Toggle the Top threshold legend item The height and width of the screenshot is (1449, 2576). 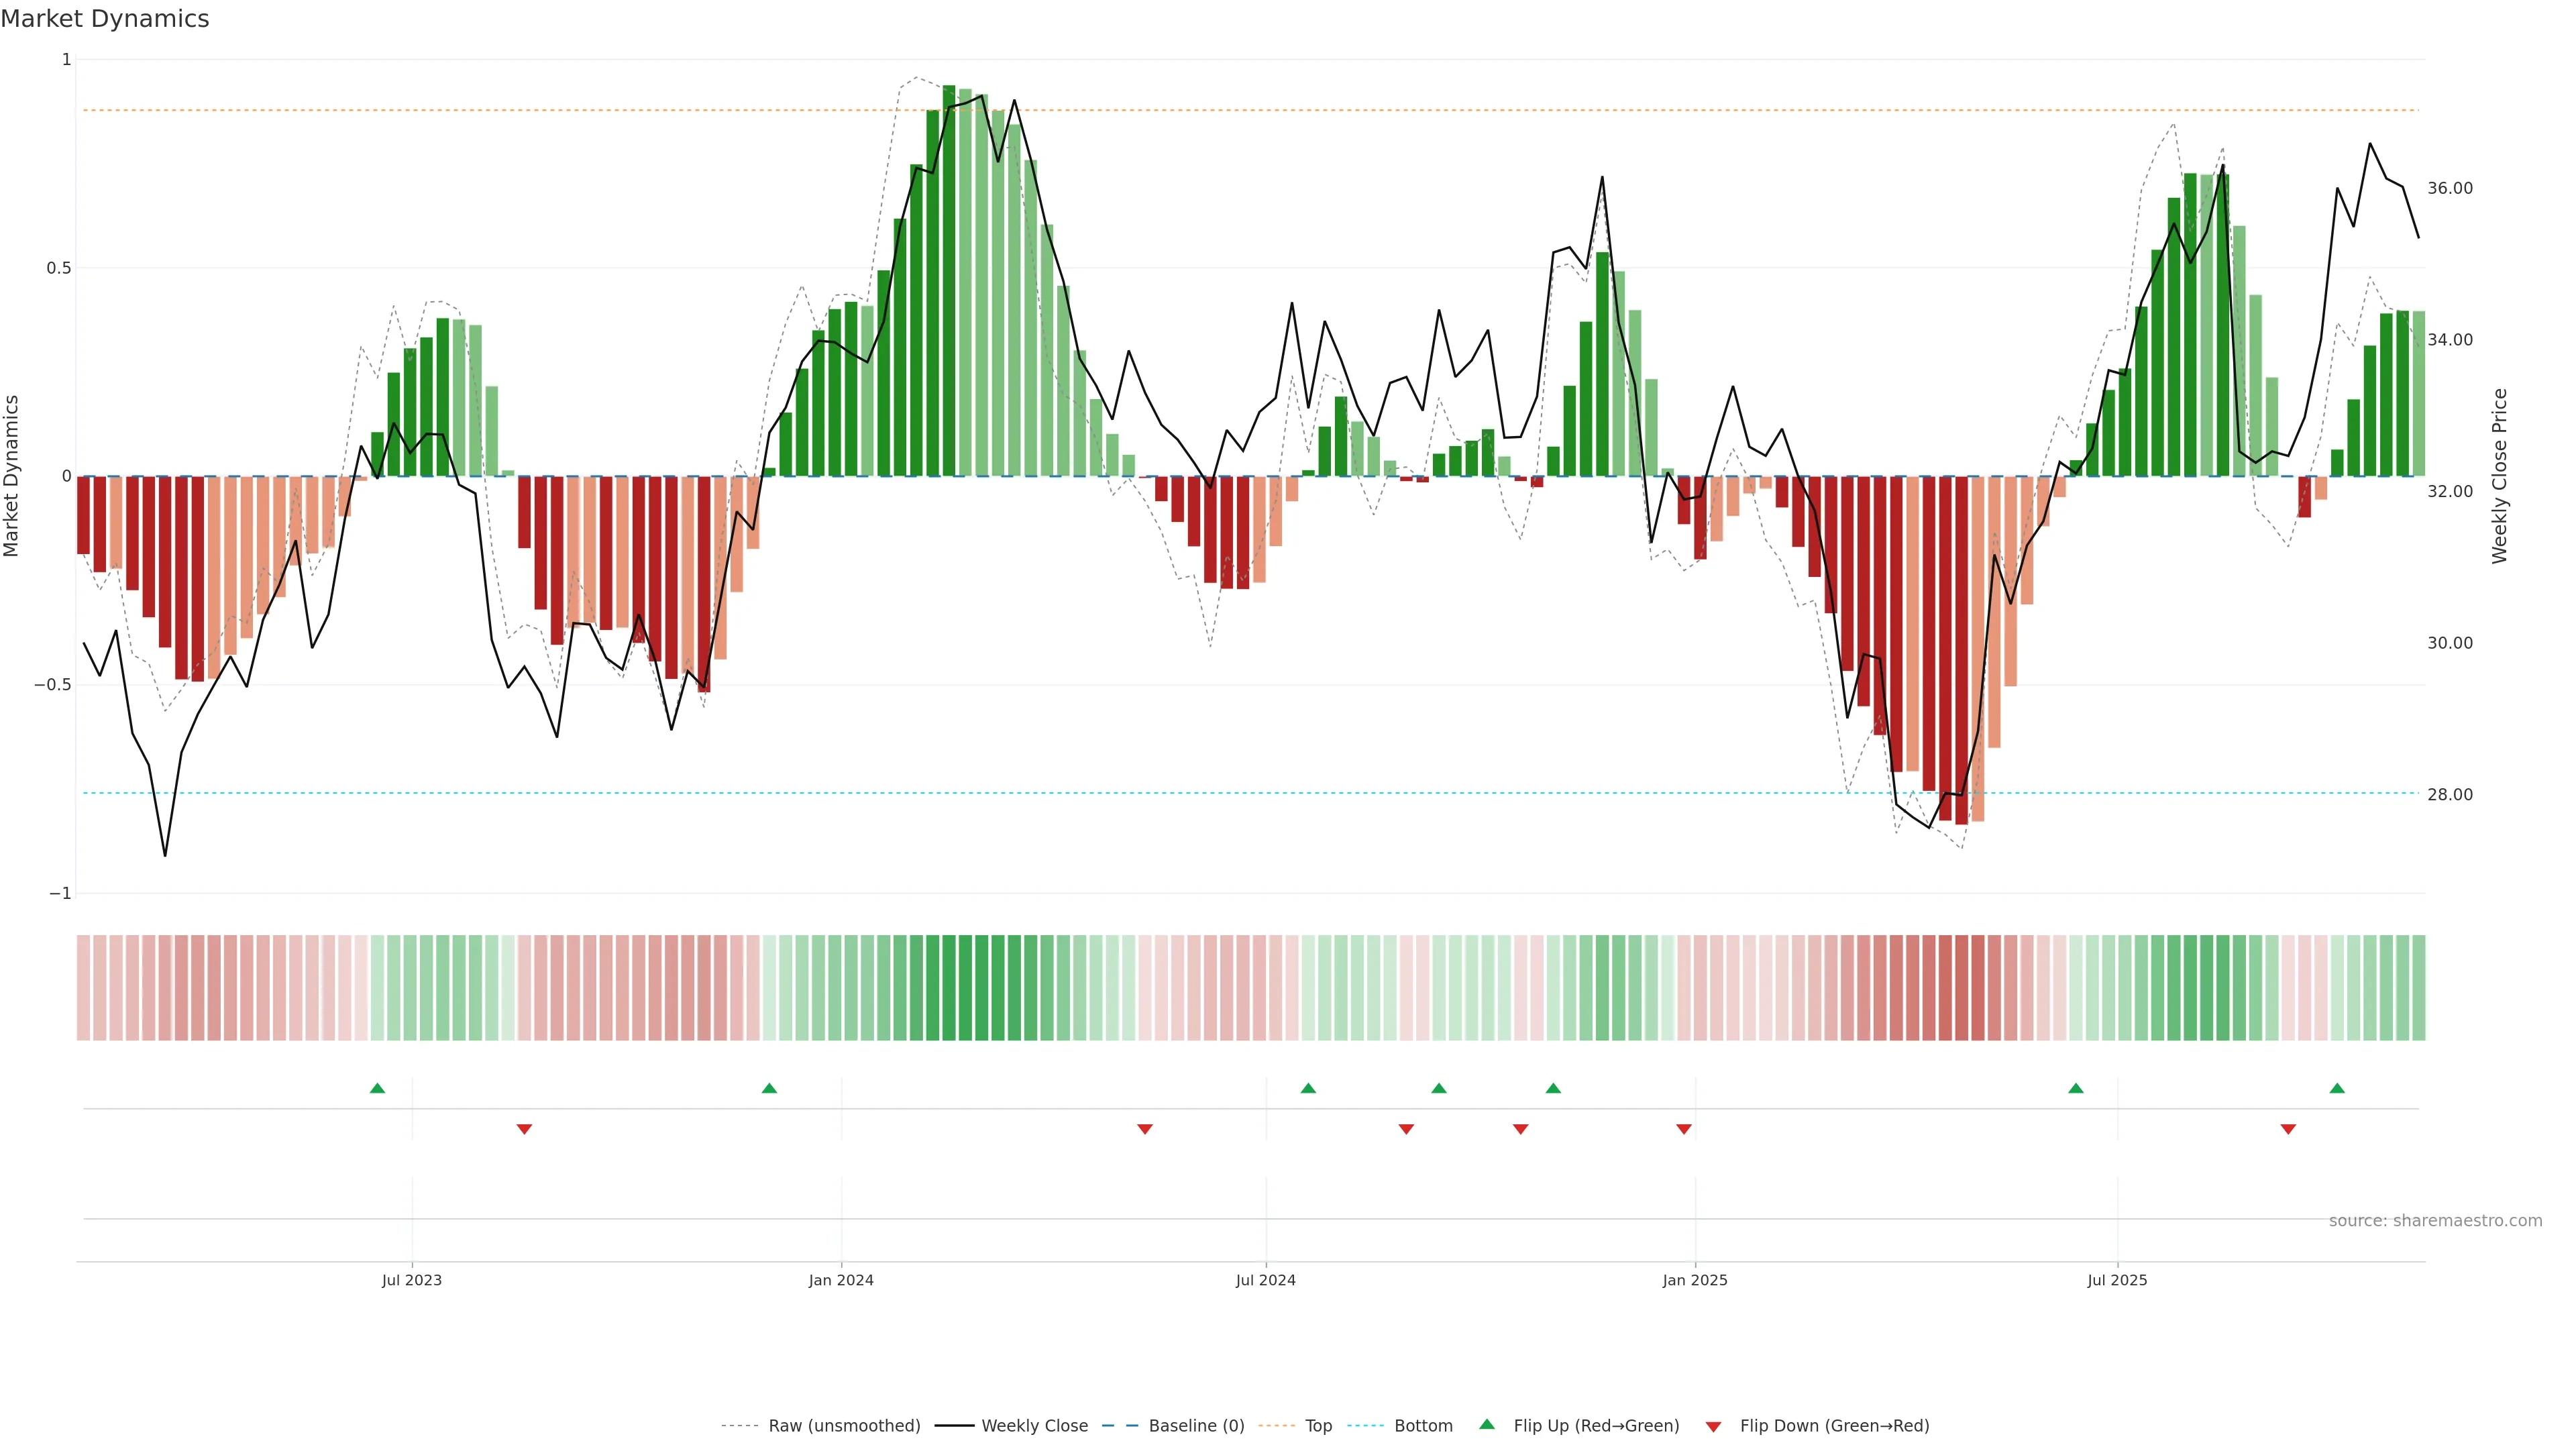point(1318,1426)
